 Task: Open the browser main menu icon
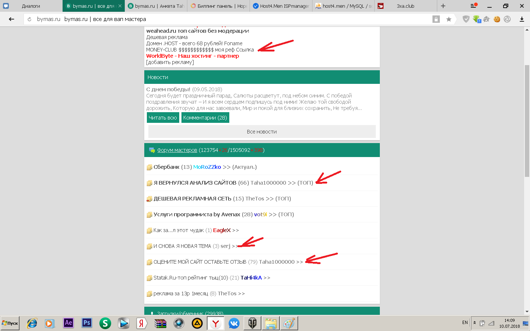coord(474,6)
